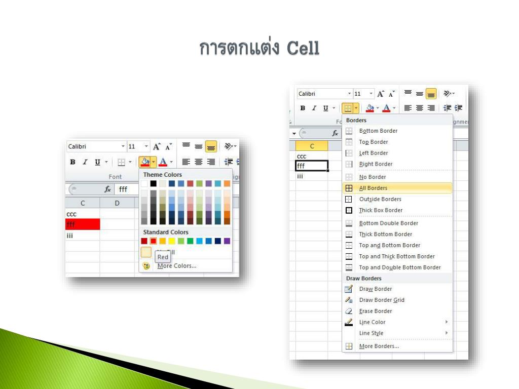Apply All Borders from the menu
This screenshot has height=389, width=519.
coord(397,188)
